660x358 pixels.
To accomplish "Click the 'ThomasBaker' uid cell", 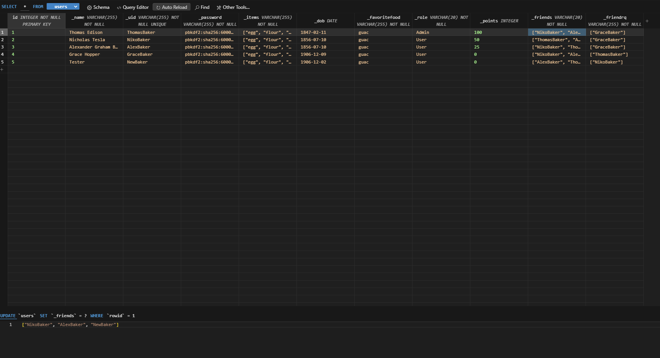I will [152, 32].
